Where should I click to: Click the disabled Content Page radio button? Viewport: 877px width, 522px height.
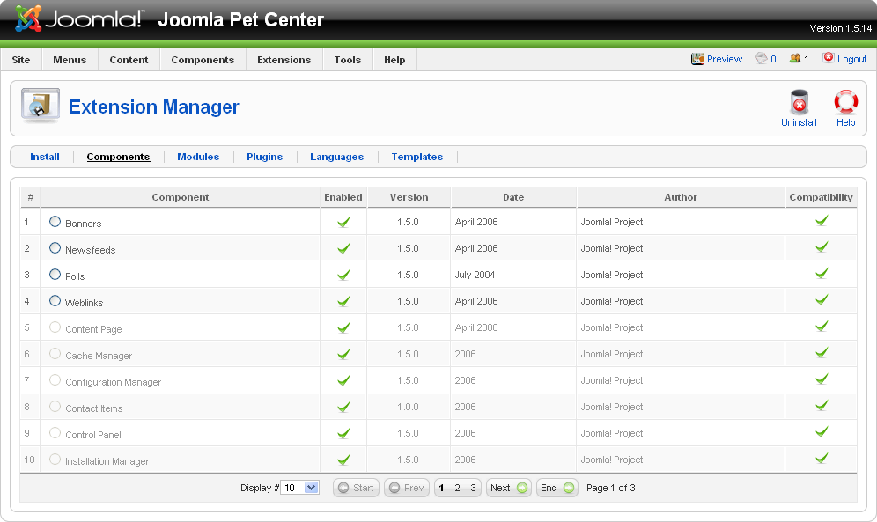(55, 327)
